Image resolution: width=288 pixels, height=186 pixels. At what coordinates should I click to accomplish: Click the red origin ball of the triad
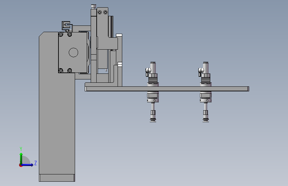[21, 165]
